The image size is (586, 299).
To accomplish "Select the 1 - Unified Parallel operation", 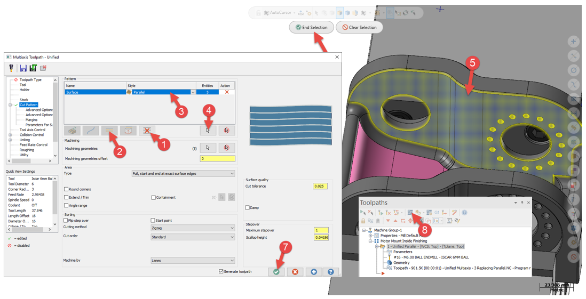I will [x=426, y=246].
